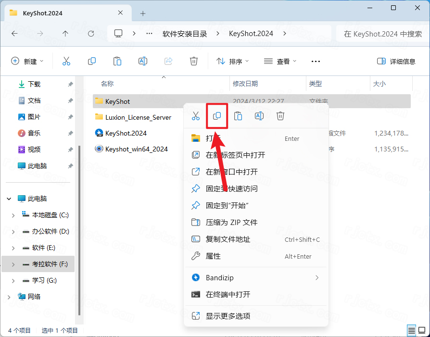
Task: Expand 软件 (E:) tree node
Action: (x=13, y=248)
